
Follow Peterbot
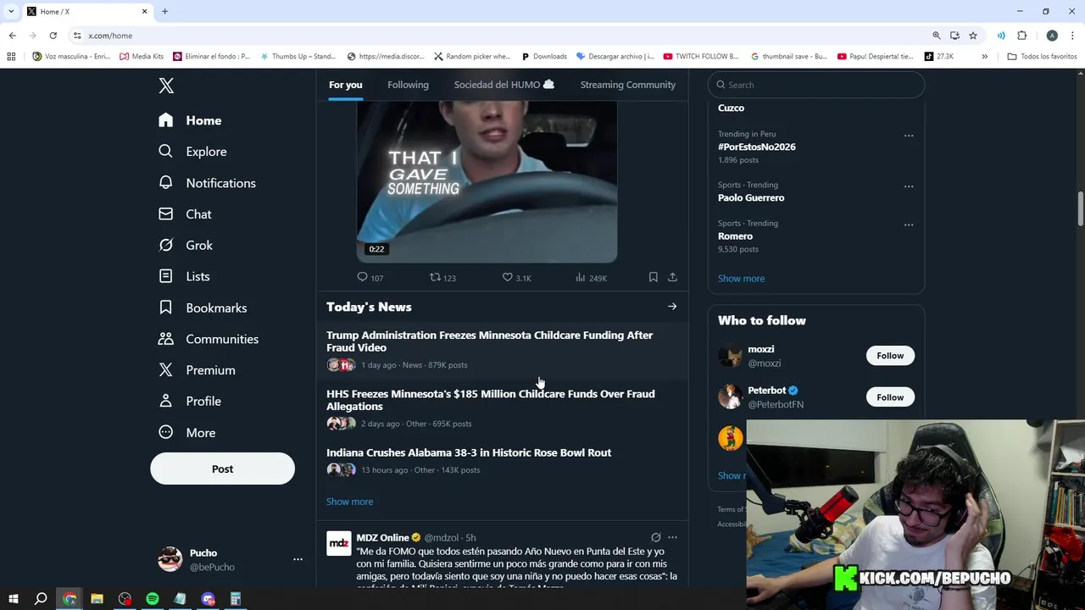pyautogui.click(x=890, y=397)
